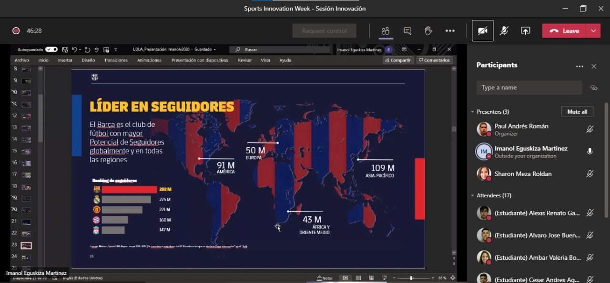The image size is (610, 283).
Task: Close the Participants panel
Action: pos(594,67)
